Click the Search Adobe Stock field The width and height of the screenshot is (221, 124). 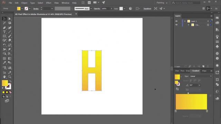(x=186, y=3)
